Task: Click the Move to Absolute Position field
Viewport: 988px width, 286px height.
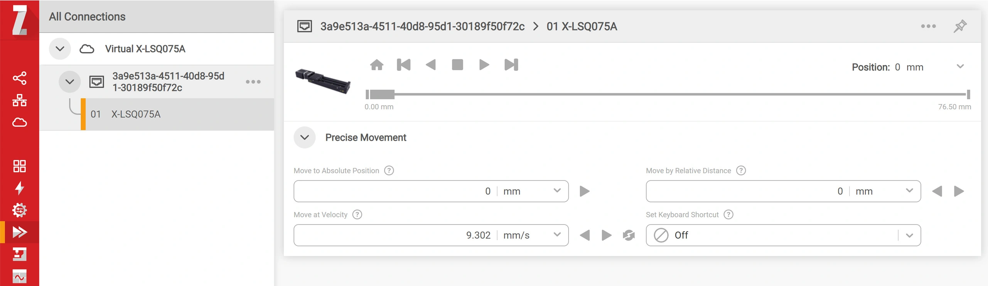Action: (x=393, y=191)
